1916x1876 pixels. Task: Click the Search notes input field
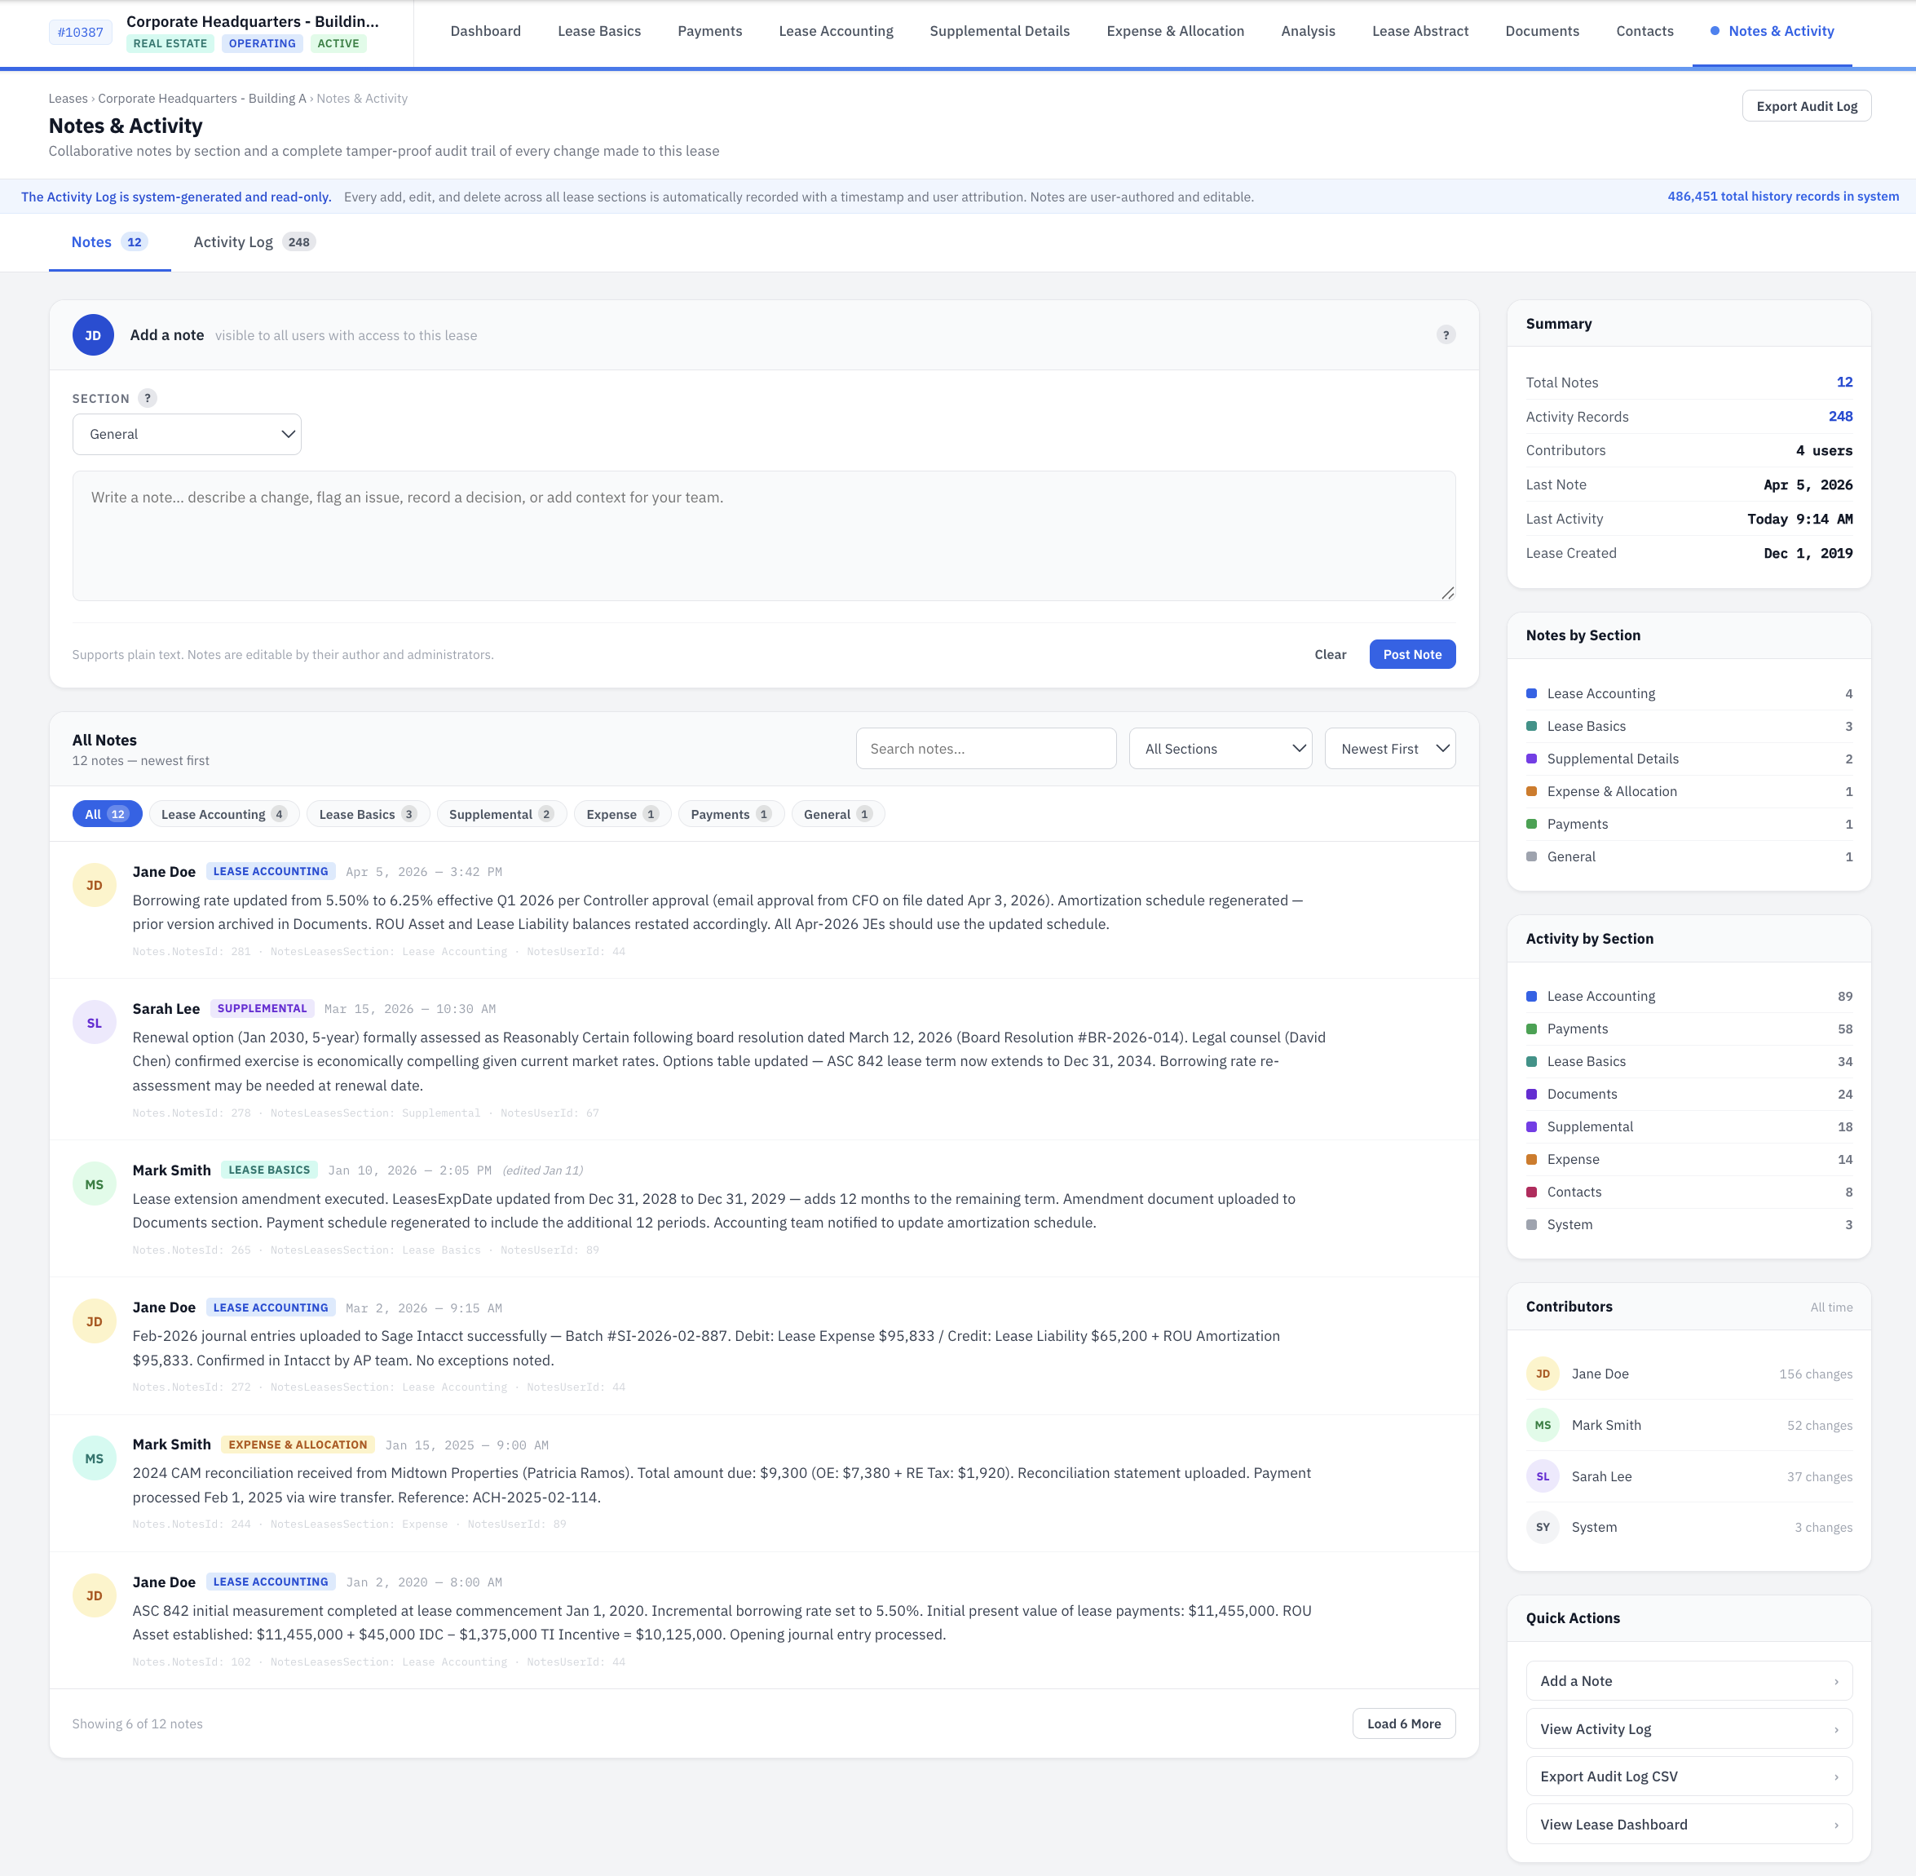[x=985, y=748]
